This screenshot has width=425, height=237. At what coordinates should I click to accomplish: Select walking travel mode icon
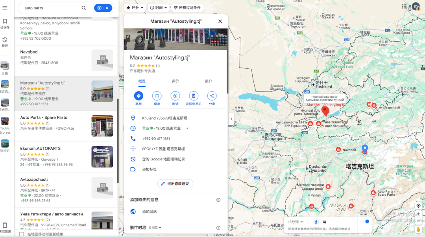point(316,222)
